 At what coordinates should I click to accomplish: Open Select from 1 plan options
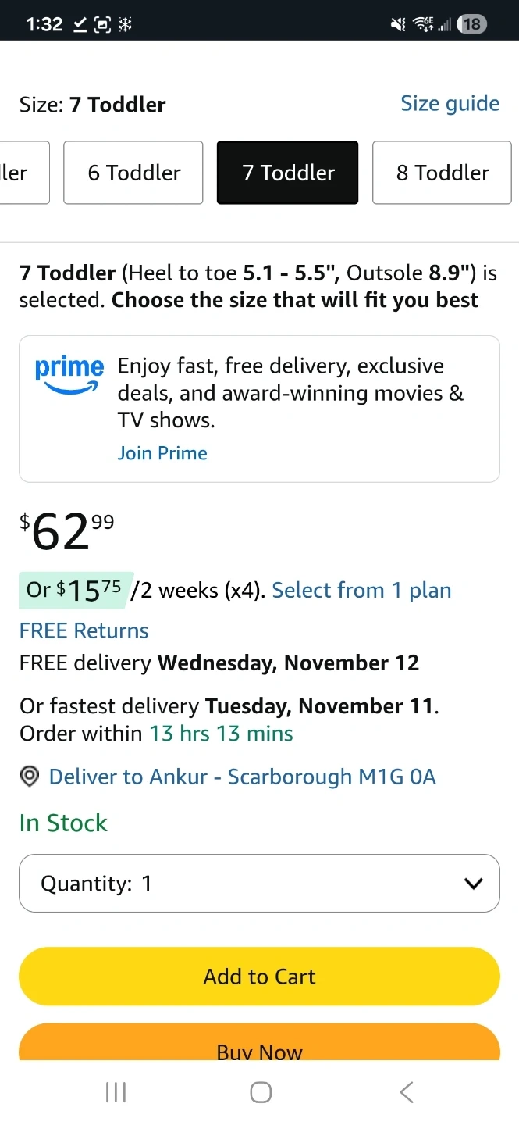pyautogui.click(x=361, y=590)
